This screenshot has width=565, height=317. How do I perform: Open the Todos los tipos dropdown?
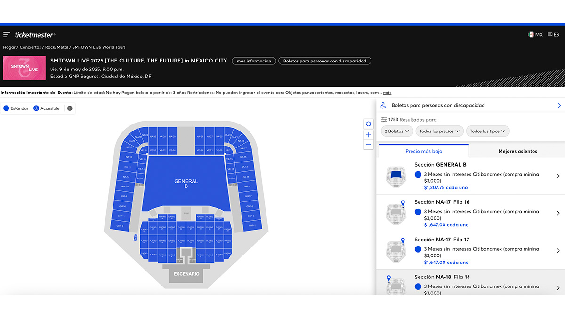click(x=487, y=131)
